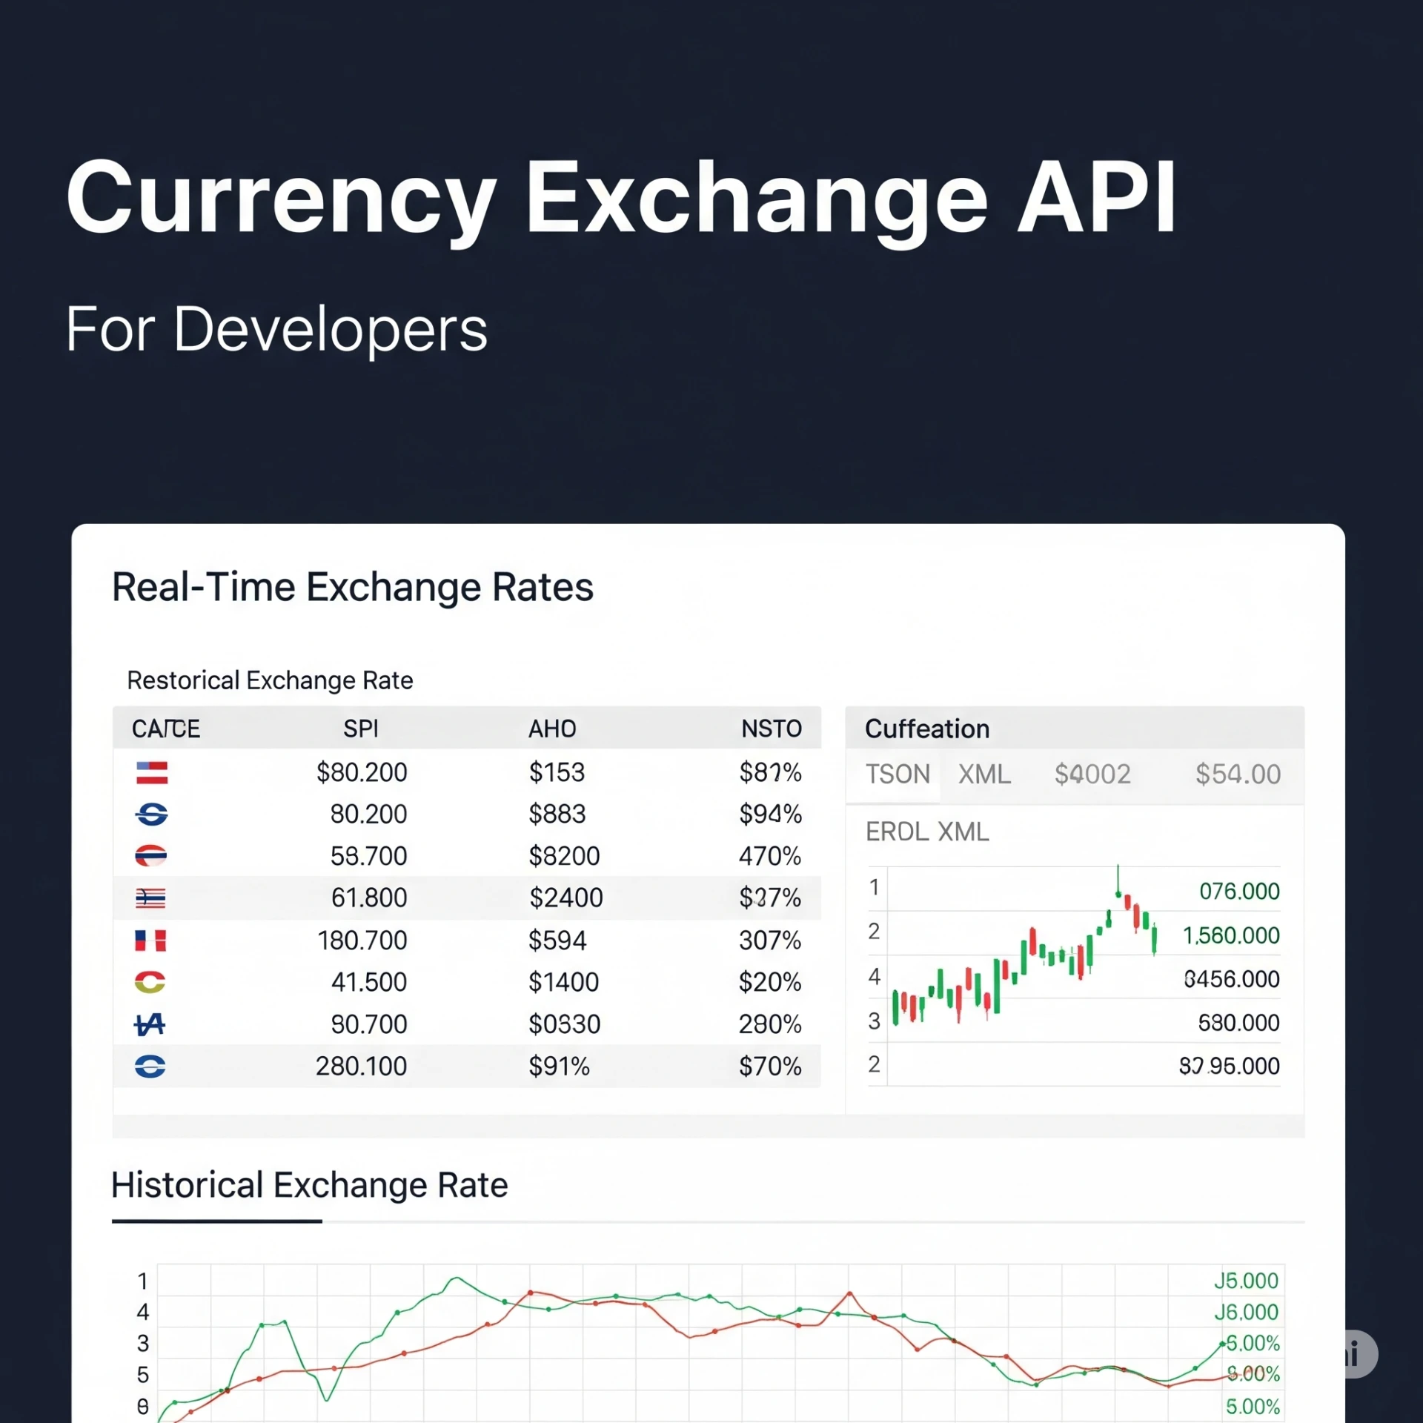Click the red and yellow C icon
The width and height of the screenshot is (1423, 1423).
[x=150, y=982]
